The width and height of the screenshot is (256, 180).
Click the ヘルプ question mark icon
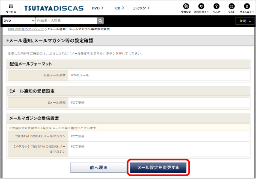point(216,8)
